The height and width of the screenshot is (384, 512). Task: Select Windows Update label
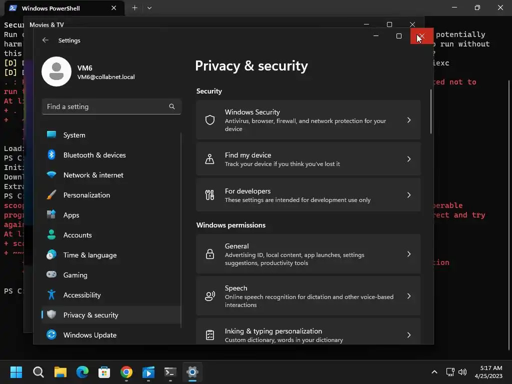tap(90, 335)
